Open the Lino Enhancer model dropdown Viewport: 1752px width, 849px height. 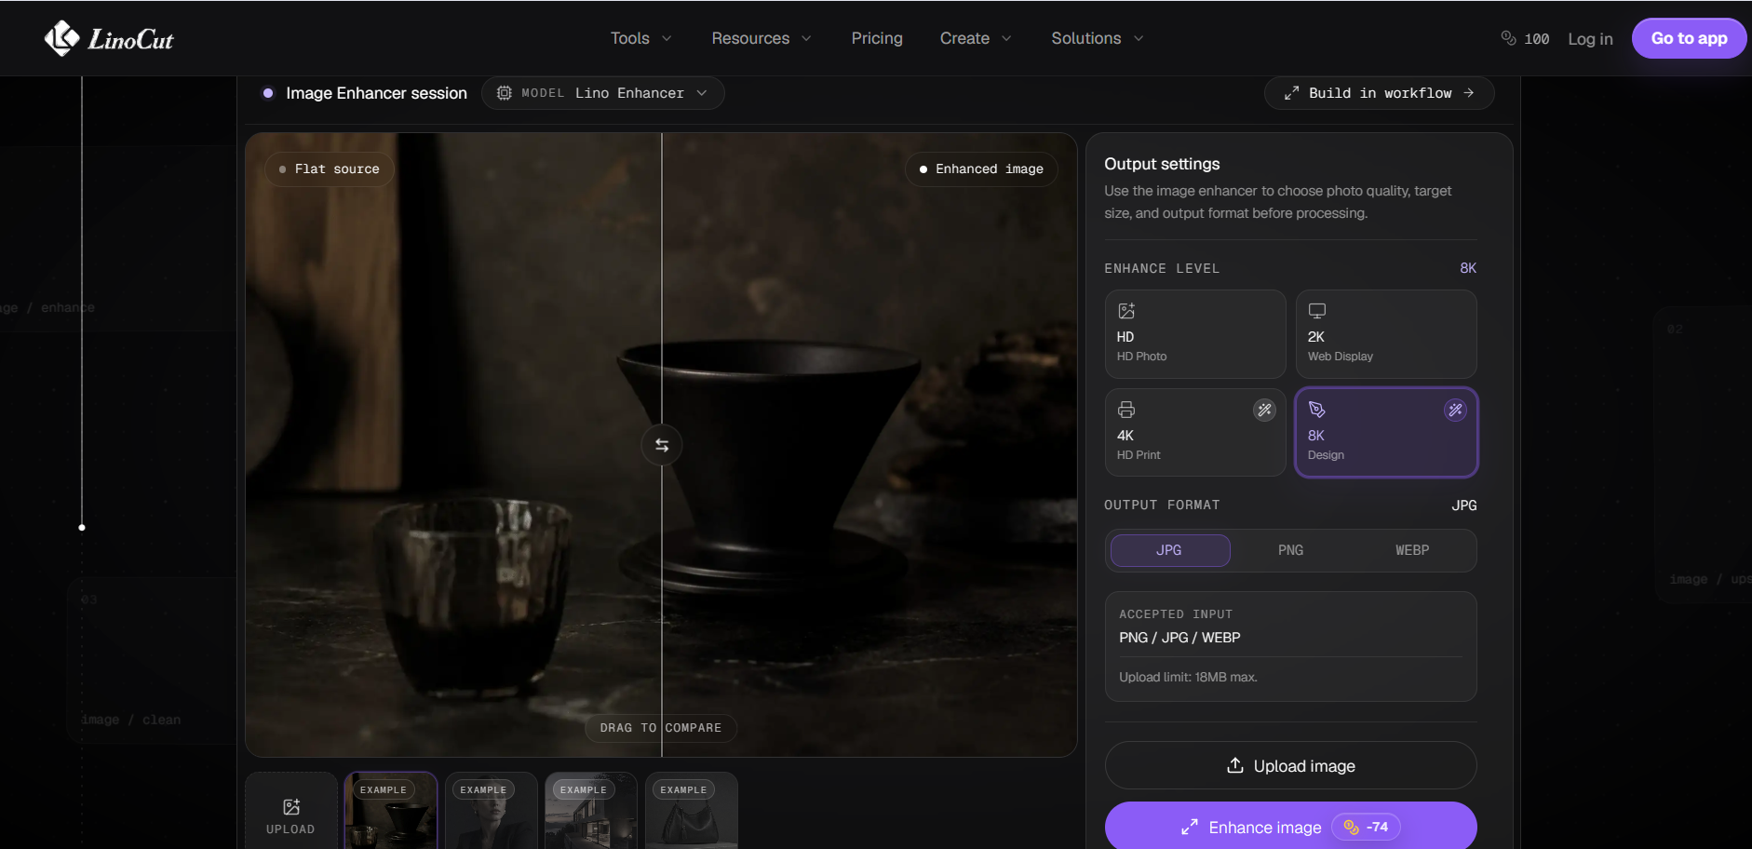[x=603, y=93]
